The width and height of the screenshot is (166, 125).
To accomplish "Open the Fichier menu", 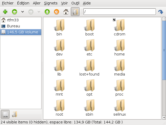I will (x=8, y=3).
